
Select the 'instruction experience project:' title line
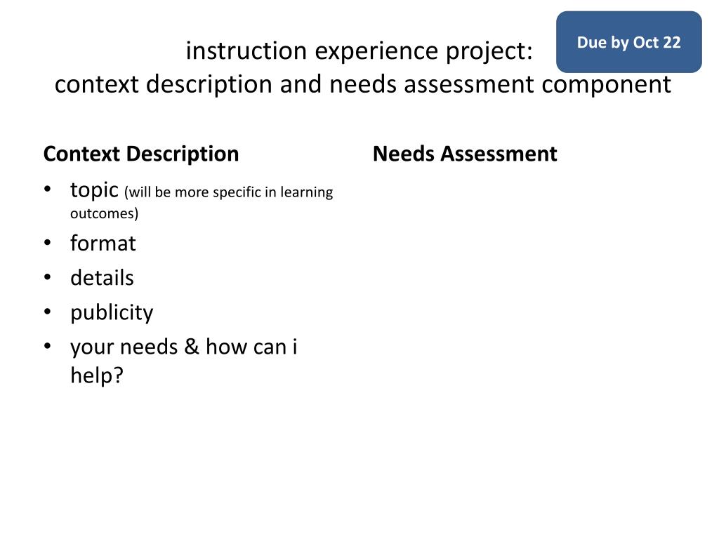click(359, 51)
